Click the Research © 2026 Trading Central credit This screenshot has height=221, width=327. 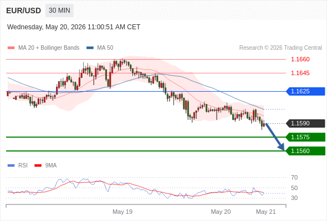coord(280,48)
